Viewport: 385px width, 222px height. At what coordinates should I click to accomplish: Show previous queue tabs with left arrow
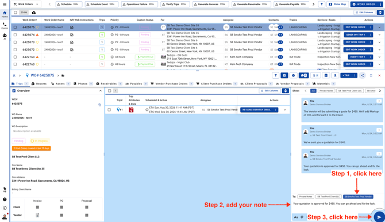[x=49, y=4]
